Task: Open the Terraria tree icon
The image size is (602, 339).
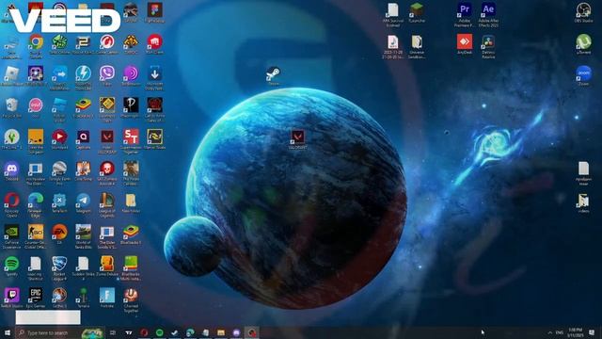Action: [84, 296]
